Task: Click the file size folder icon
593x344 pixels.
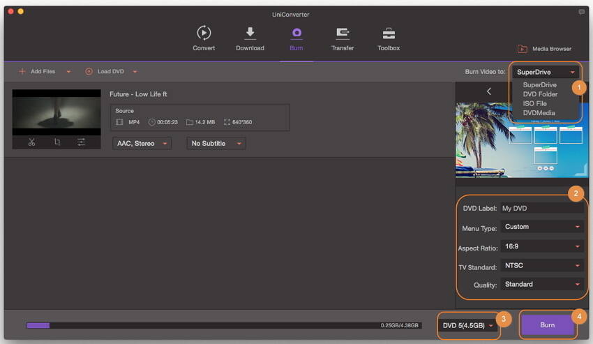Action: pos(190,122)
